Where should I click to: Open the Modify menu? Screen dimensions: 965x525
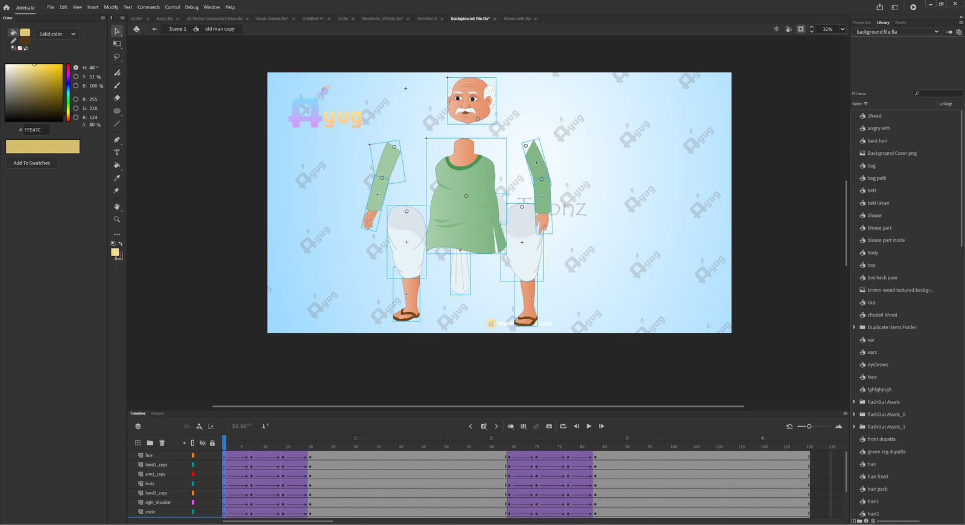pyautogui.click(x=111, y=7)
